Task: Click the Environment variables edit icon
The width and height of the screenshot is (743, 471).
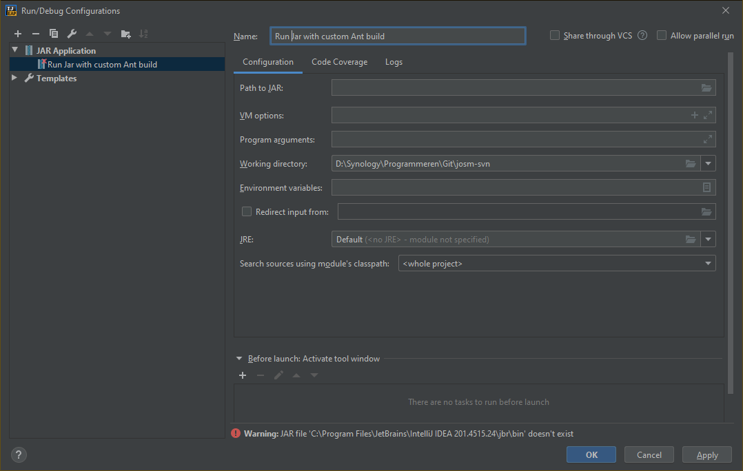Action: (x=706, y=187)
